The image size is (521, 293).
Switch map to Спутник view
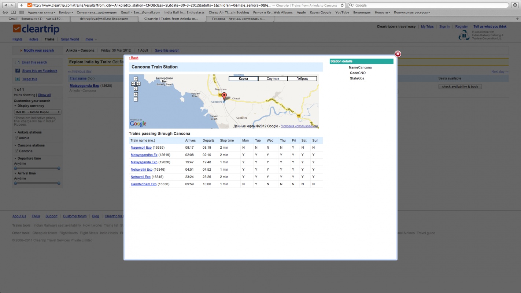(x=273, y=79)
